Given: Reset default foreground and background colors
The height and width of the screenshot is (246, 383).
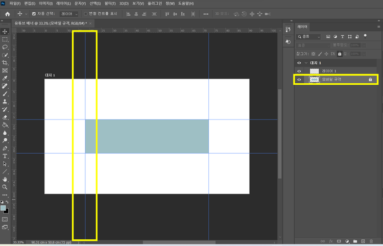Looking at the screenshot, I should (2, 202).
